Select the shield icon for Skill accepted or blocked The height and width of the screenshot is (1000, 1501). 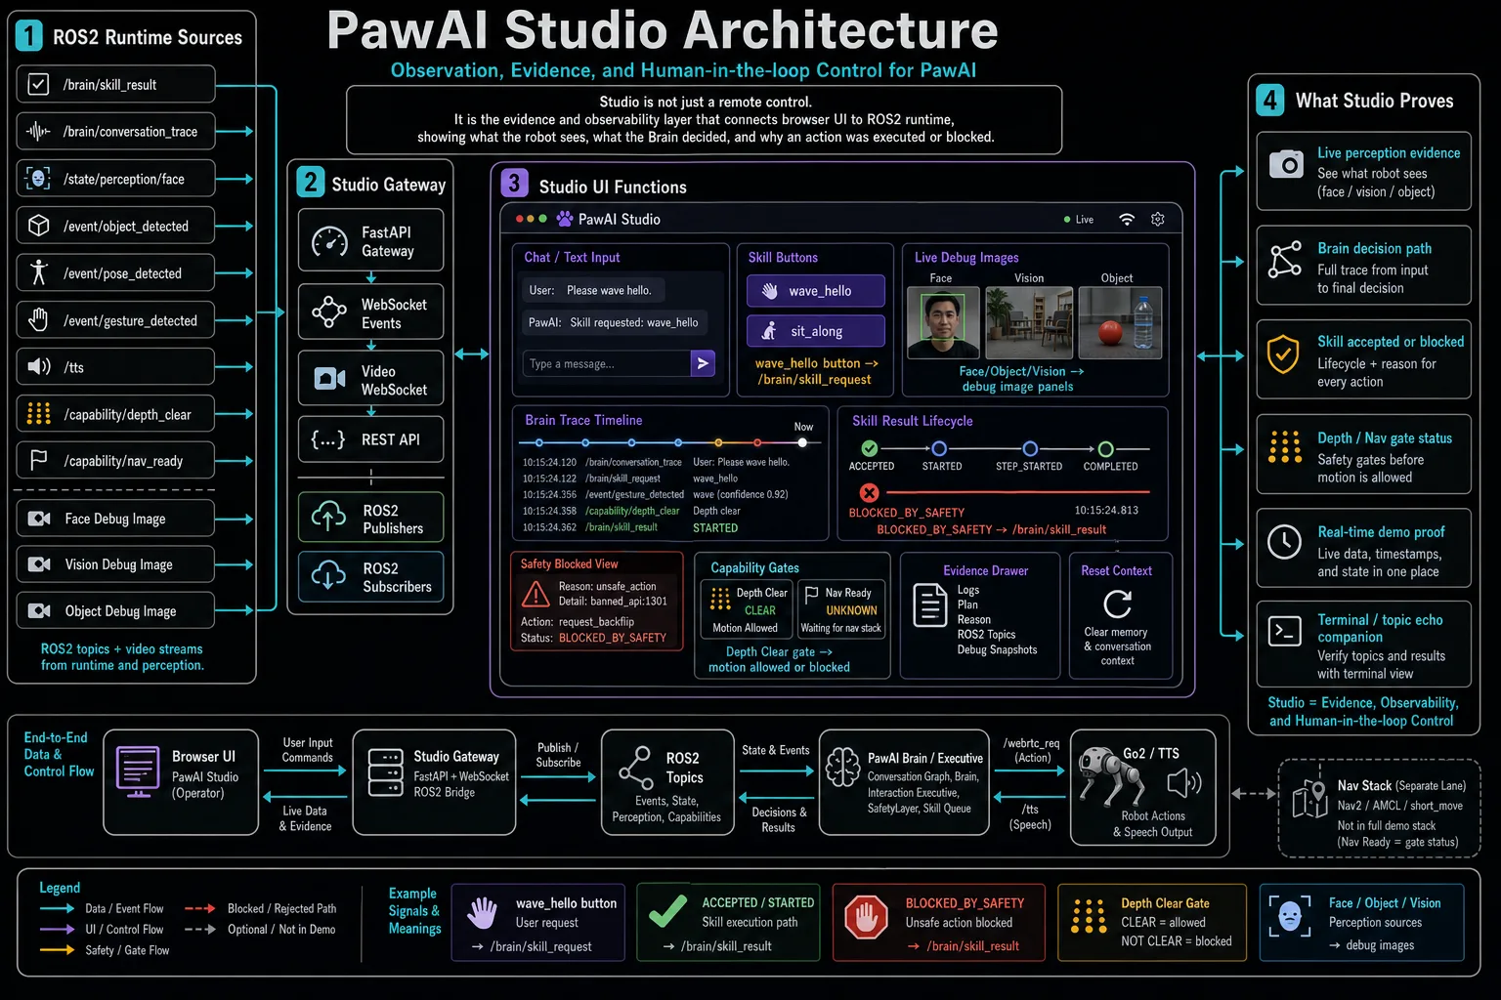(x=1283, y=354)
